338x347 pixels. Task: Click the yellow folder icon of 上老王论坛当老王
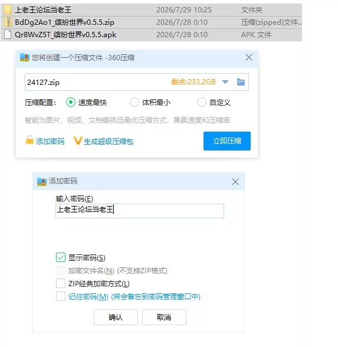(8, 9)
